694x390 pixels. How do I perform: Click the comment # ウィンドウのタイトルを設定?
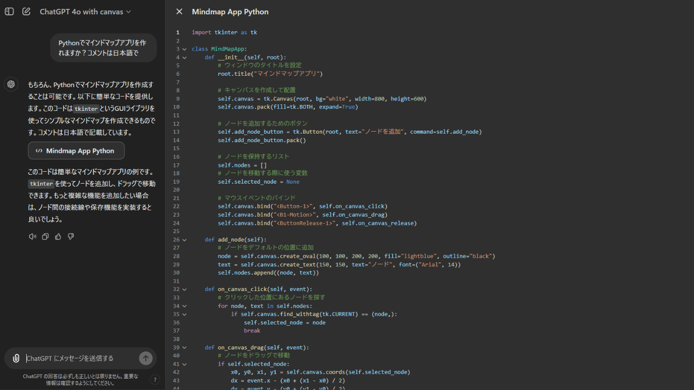pyautogui.click(x=260, y=65)
